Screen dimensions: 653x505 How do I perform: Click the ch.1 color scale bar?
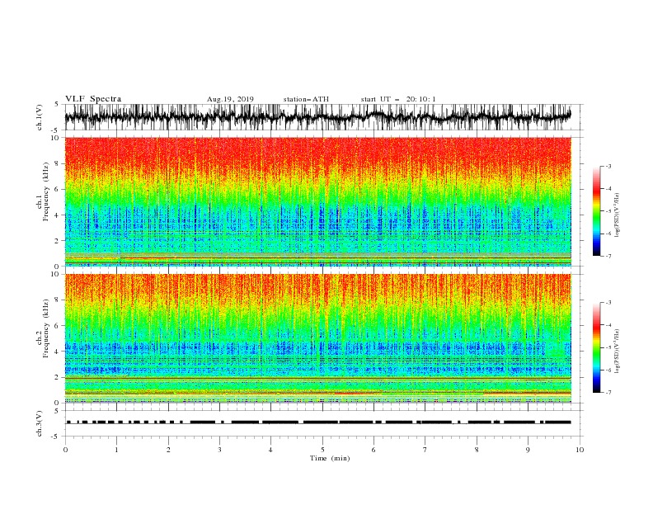click(596, 211)
